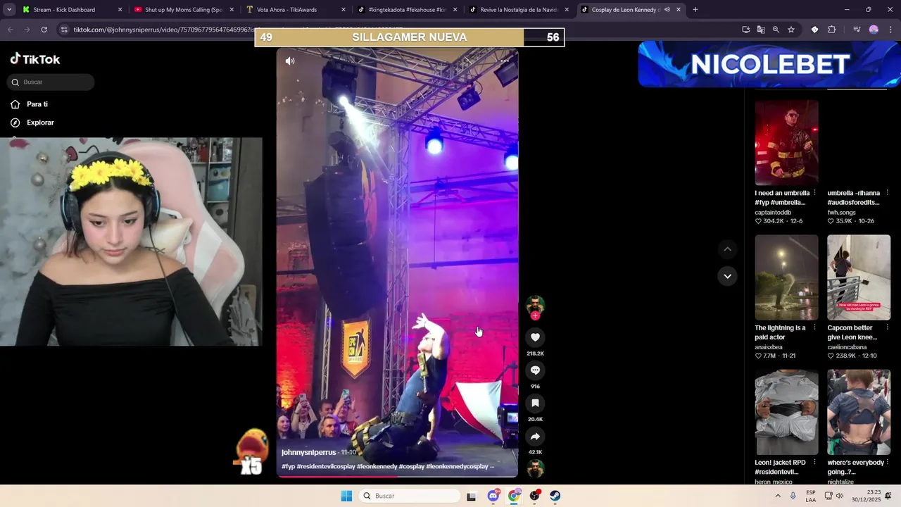
Task: Open 'Leon! jacket RPD' video thumbnail
Action: 786,412
